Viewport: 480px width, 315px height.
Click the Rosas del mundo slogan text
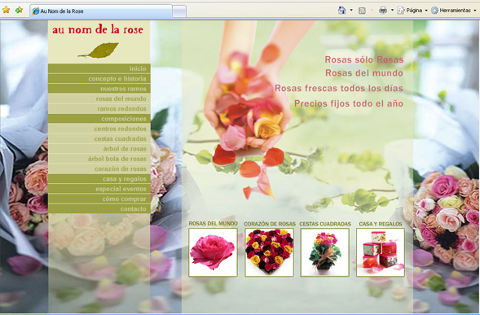(364, 73)
